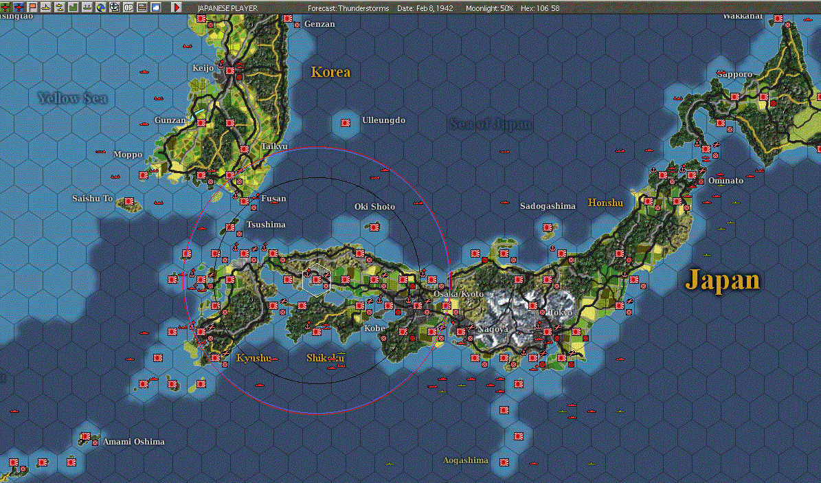The image size is (821, 483).
Task: Click the Moonlight: 50% status text
Action: [x=490, y=8]
